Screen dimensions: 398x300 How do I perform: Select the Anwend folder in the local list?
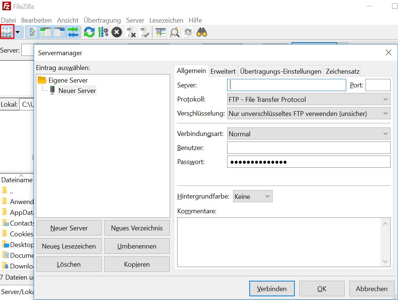(x=17, y=202)
